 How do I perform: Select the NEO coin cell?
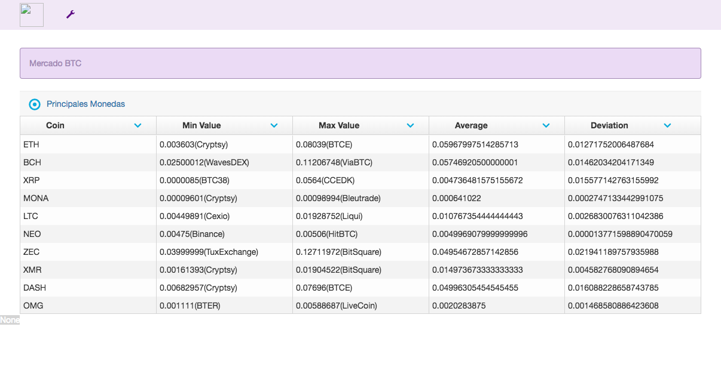pyautogui.click(x=88, y=234)
